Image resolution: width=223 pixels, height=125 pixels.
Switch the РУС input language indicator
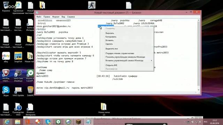(206, 122)
